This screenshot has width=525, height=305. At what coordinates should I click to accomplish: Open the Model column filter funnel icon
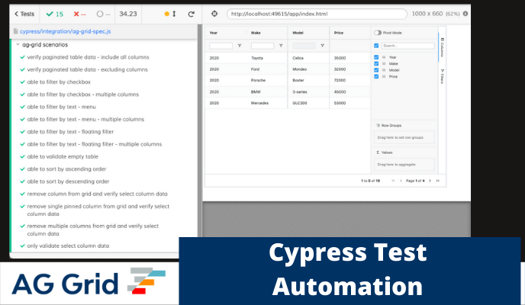[x=322, y=46]
